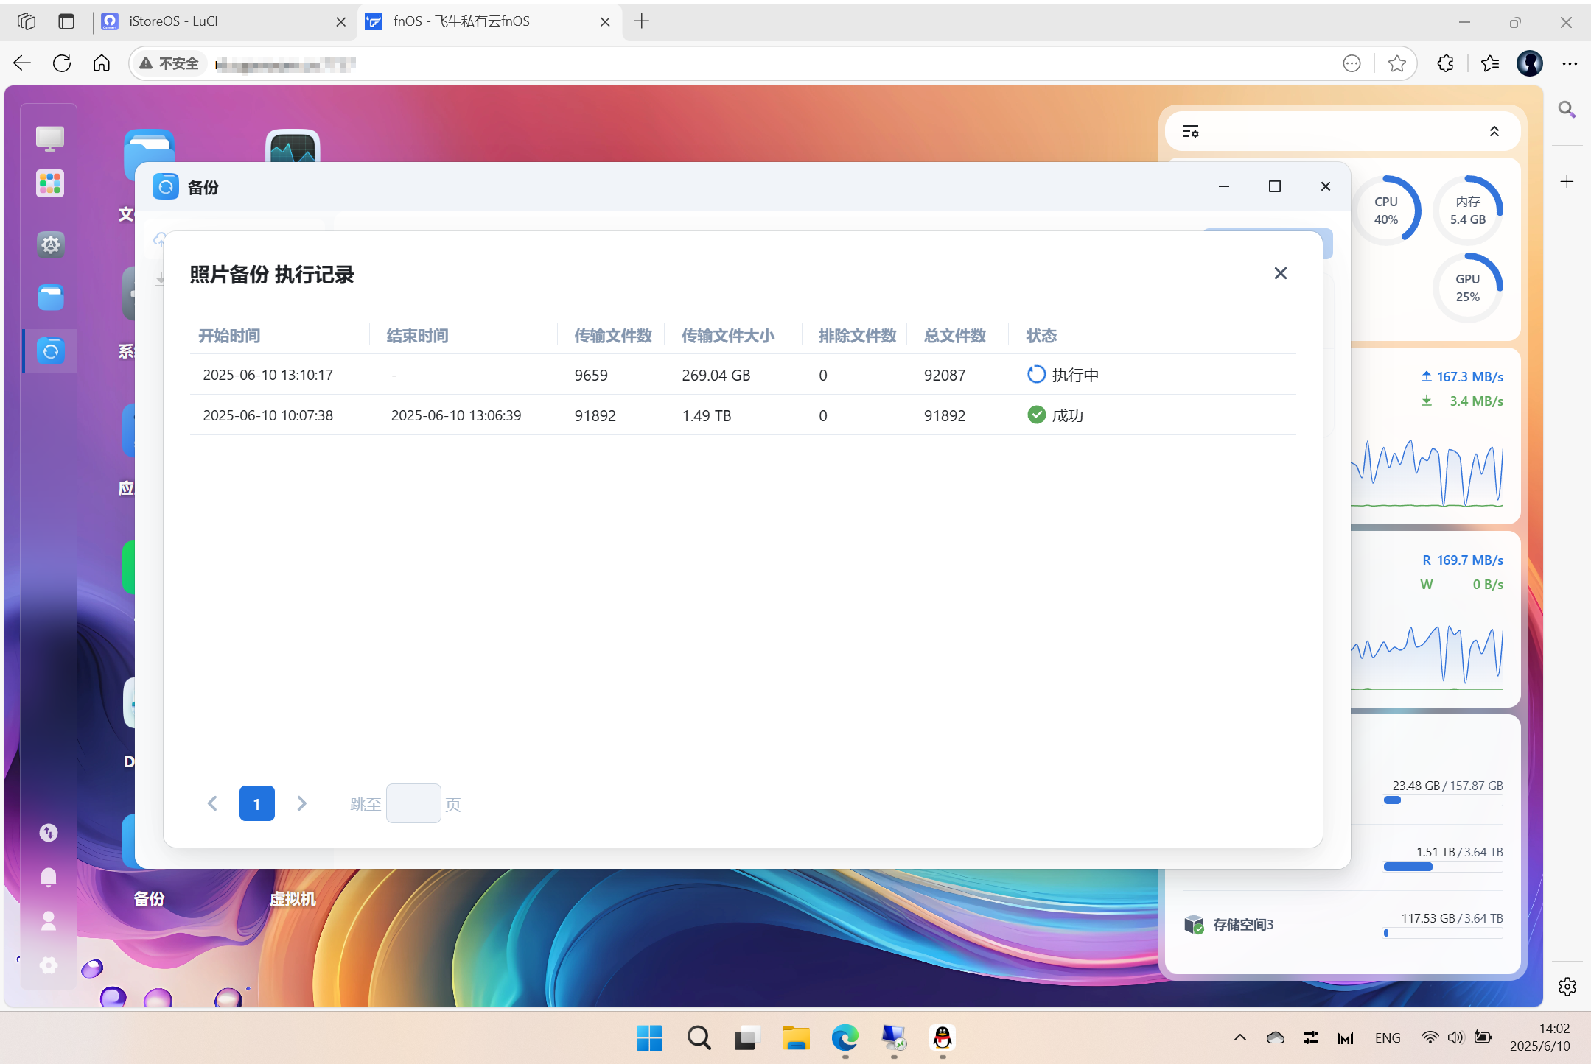Open the 14:02 clock and calendar
The image size is (1591, 1064).
click(1540, 1037)
